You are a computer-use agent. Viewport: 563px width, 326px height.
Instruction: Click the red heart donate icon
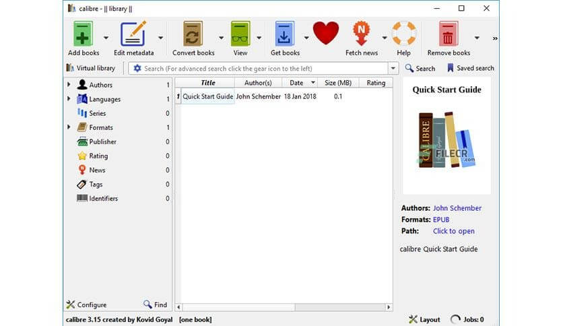326,33
